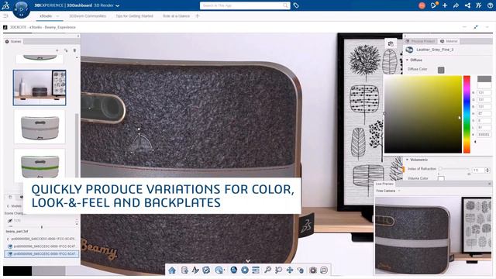Open the 3DEXPERIENCE compass
The height and width of the screenshot is (279, 496).
click(x=22, y=9)
